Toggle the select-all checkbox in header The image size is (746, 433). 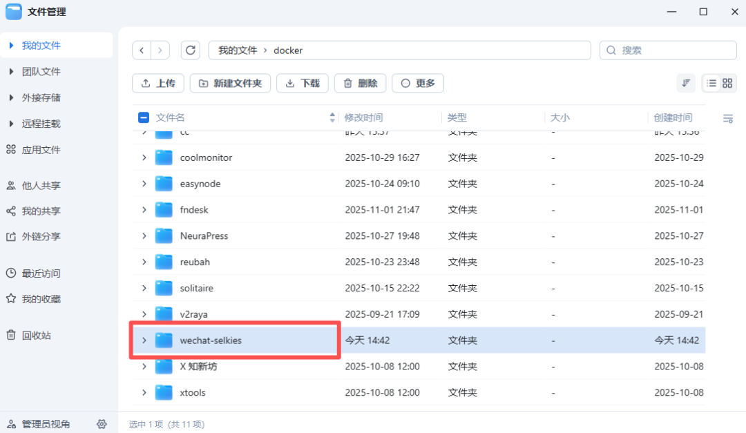144,117
